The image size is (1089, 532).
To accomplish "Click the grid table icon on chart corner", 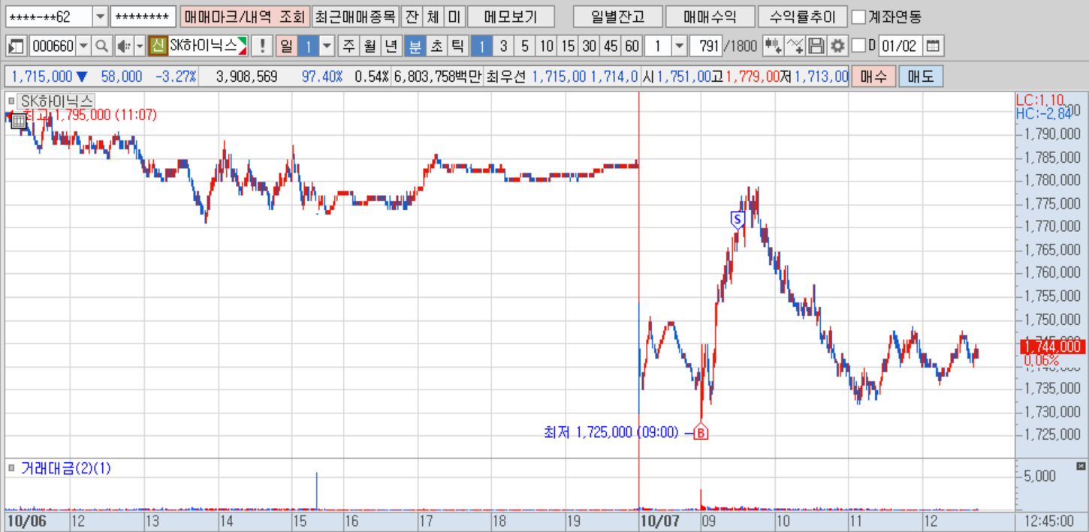I will click(19, 121).
